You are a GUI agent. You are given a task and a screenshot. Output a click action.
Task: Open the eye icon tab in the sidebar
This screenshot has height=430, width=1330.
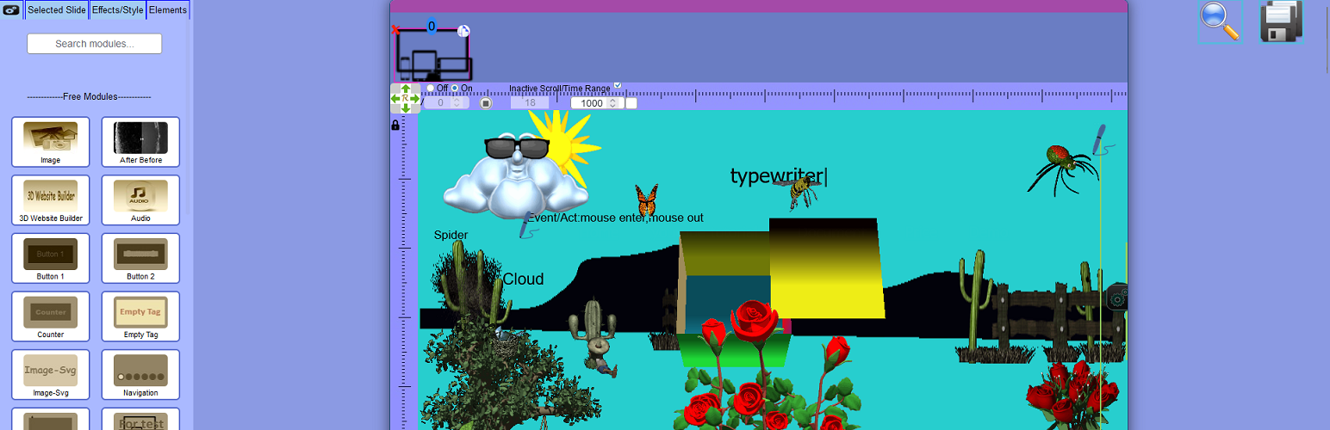pos(12,10)
